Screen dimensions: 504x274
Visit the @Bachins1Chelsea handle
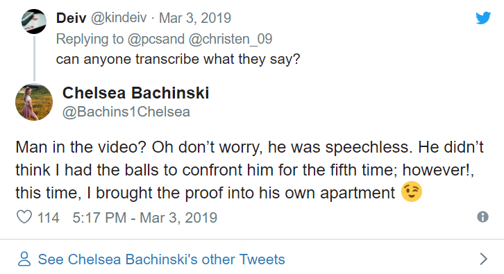tap(126, 112)
